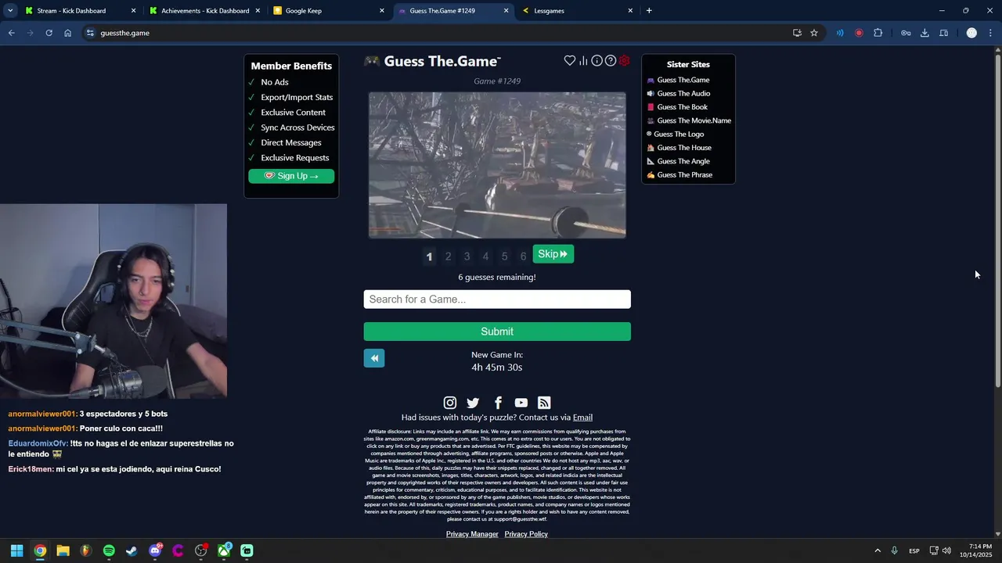1002x563 pixels.
Task: Go to previous game with rewind button
Action: [x=374, y=358]
